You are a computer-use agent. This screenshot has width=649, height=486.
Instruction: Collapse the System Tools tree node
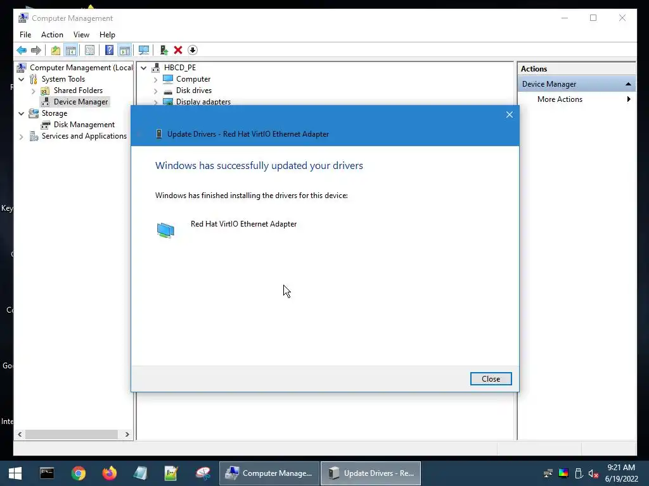[x=21, y=79]
